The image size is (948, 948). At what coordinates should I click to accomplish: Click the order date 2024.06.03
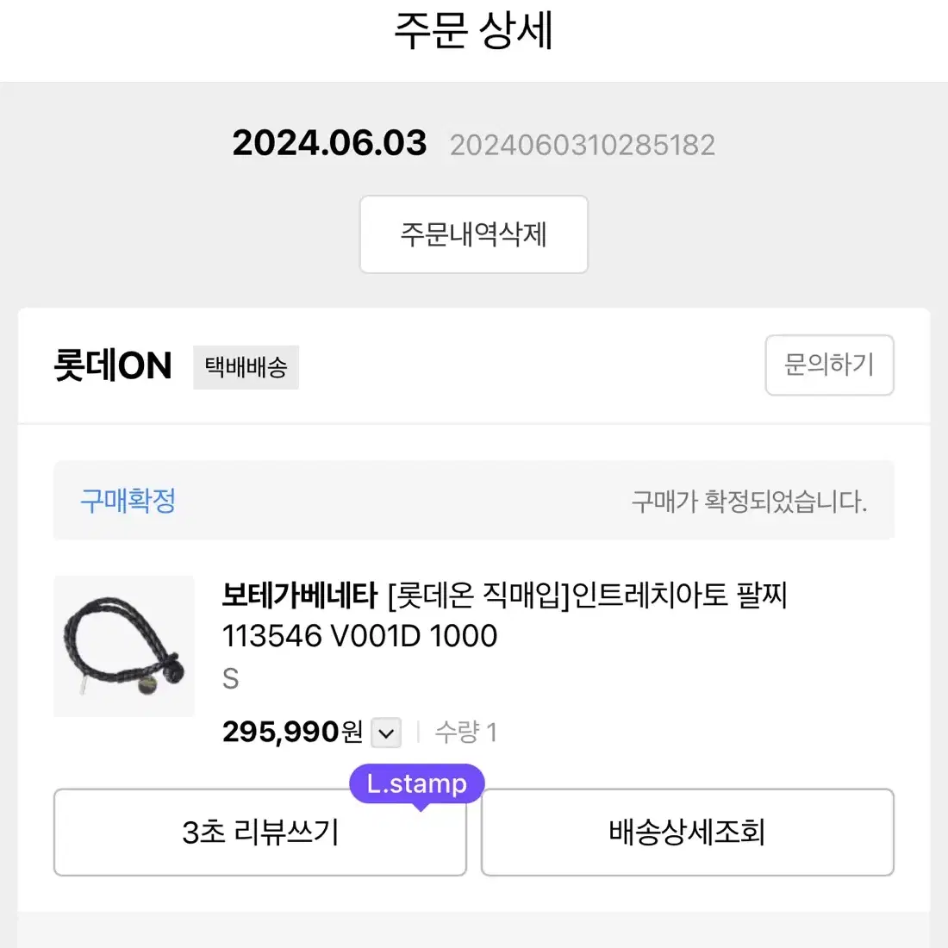(329, 143)
